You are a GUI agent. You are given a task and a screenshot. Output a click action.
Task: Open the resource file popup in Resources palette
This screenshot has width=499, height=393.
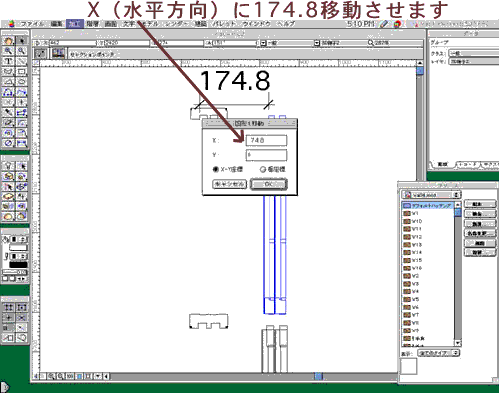[431, 195]
